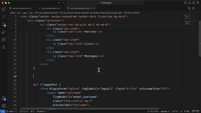Toggle secondary side bar layout icon
Viewport: 201px width, 113px height.
pos(193,3)
